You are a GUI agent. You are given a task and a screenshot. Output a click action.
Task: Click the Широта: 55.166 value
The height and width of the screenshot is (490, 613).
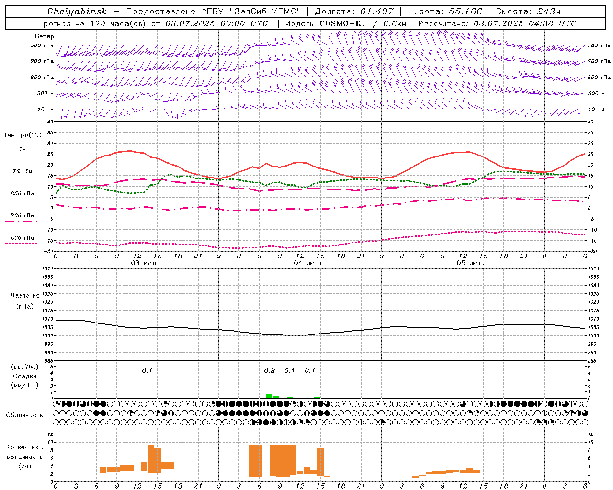(444, 11)
